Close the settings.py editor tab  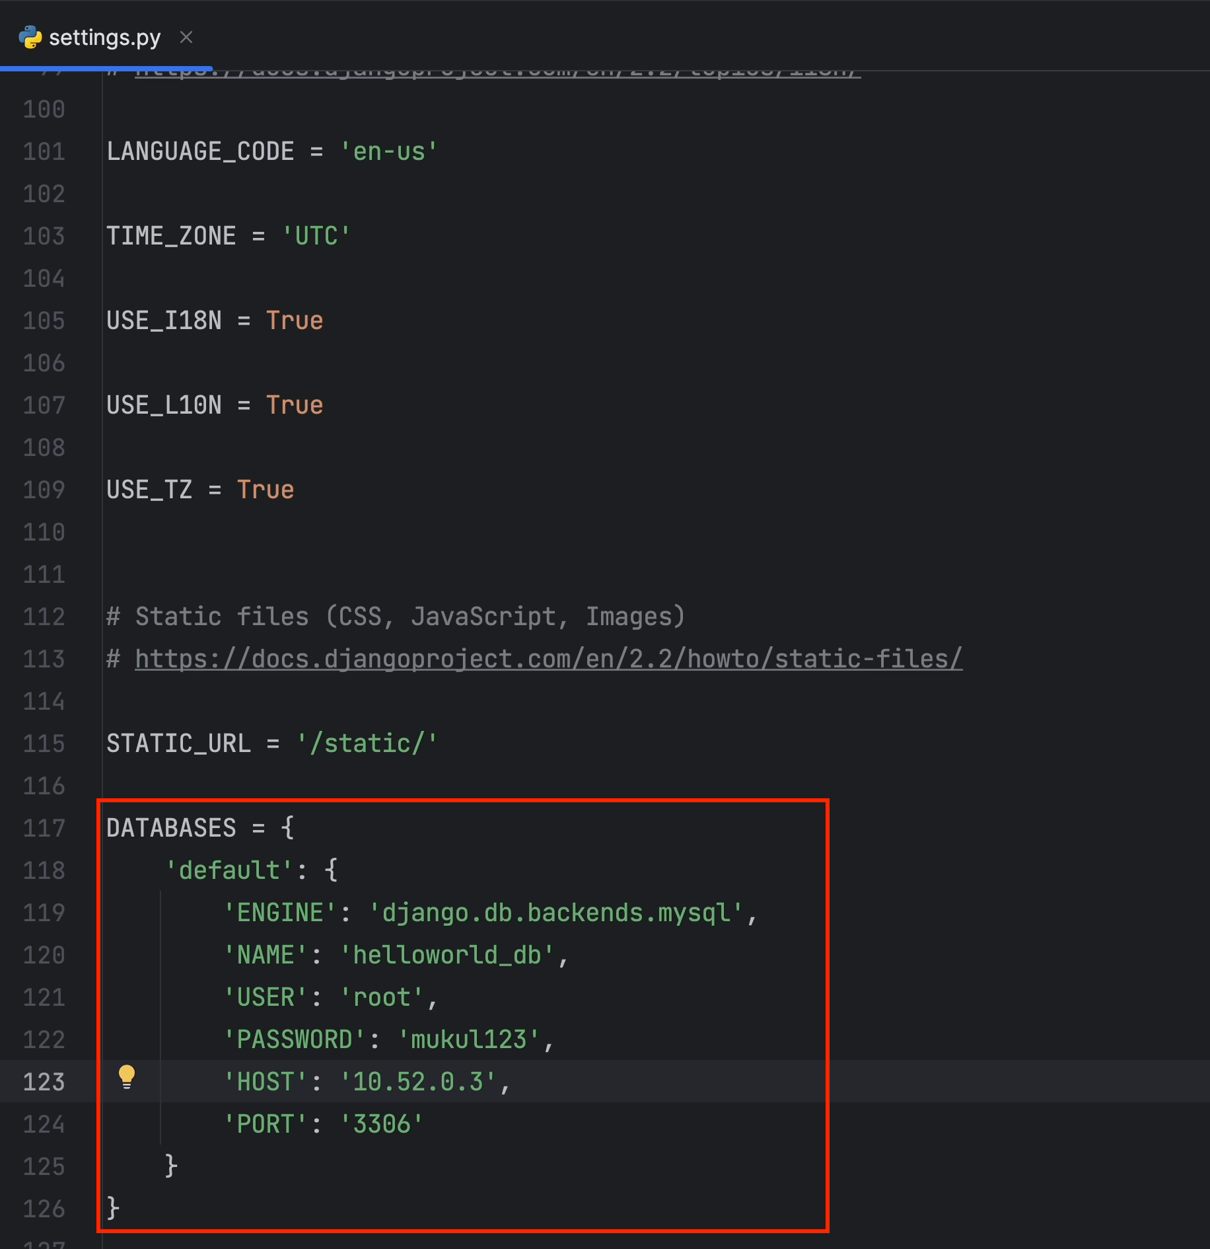[x=186, y=38]
